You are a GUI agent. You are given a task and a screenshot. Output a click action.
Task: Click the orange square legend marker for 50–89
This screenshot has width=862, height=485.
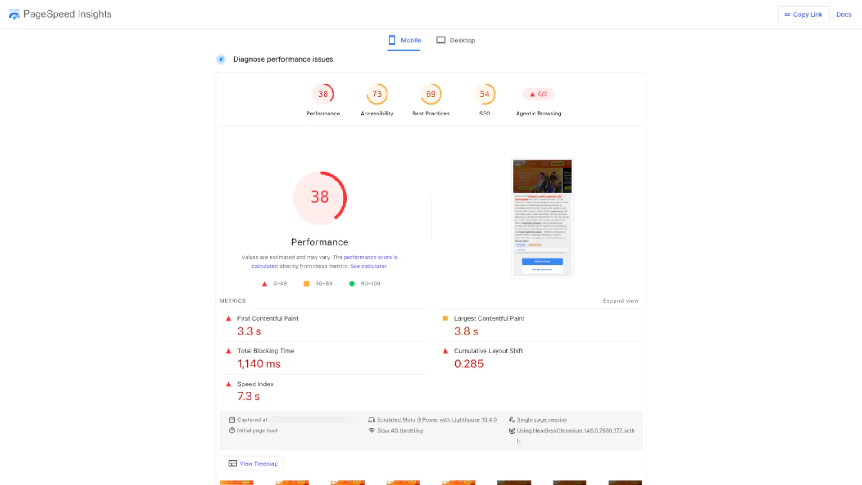tap(307, 284)
